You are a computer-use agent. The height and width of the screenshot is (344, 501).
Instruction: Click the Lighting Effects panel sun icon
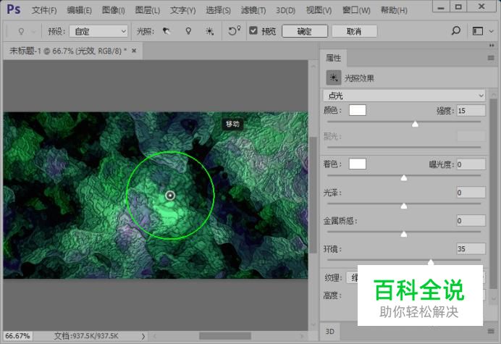pyautogui.click(x=334, y=77)
